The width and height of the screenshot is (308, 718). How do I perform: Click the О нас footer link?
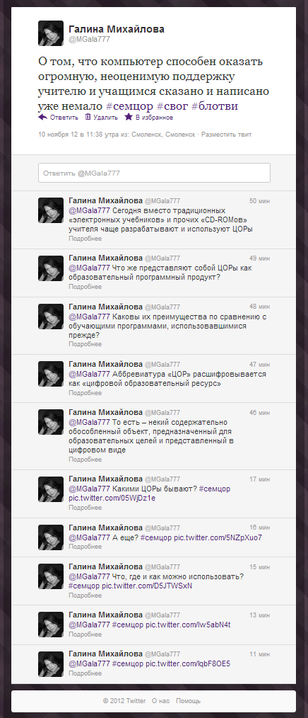(x=160, y=700)
